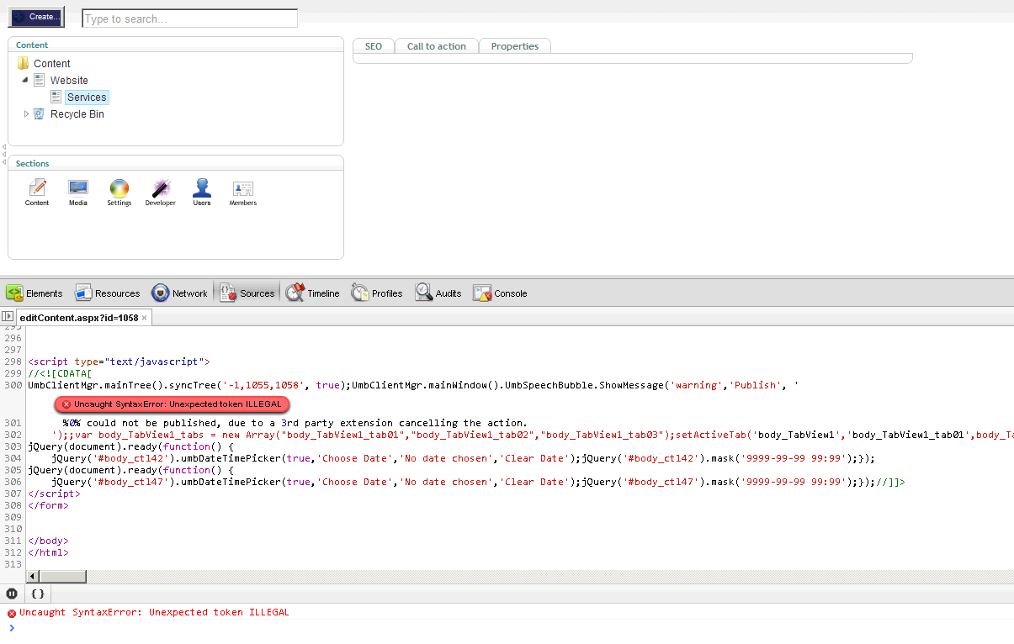Screen dimensions: 1014x644
Task: Click the console SyntaxError message
Action: tap(154, 612)
